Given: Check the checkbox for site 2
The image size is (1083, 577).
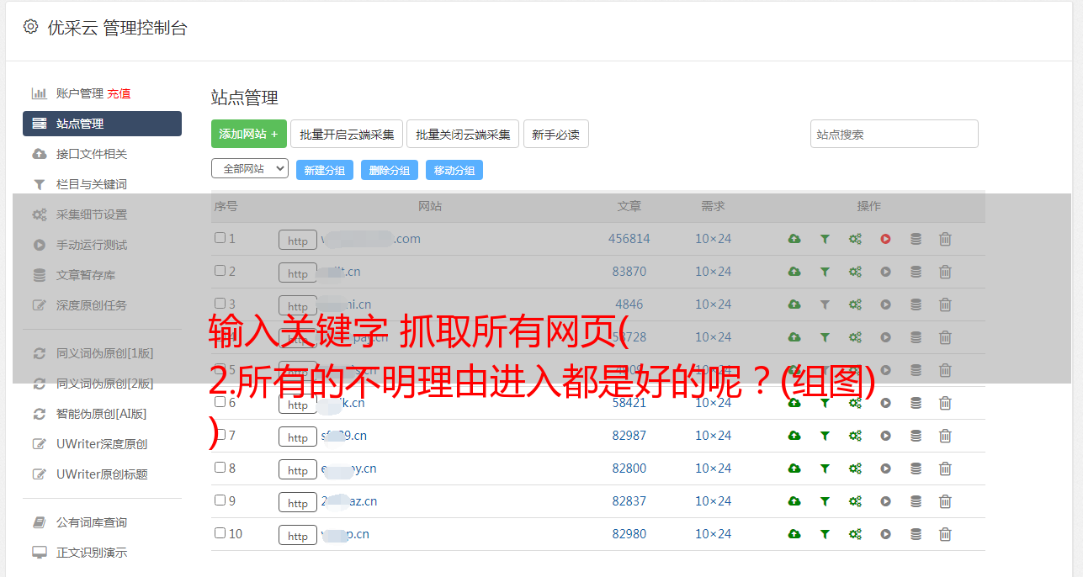Looking at the screenshot, I should point(220,271).
